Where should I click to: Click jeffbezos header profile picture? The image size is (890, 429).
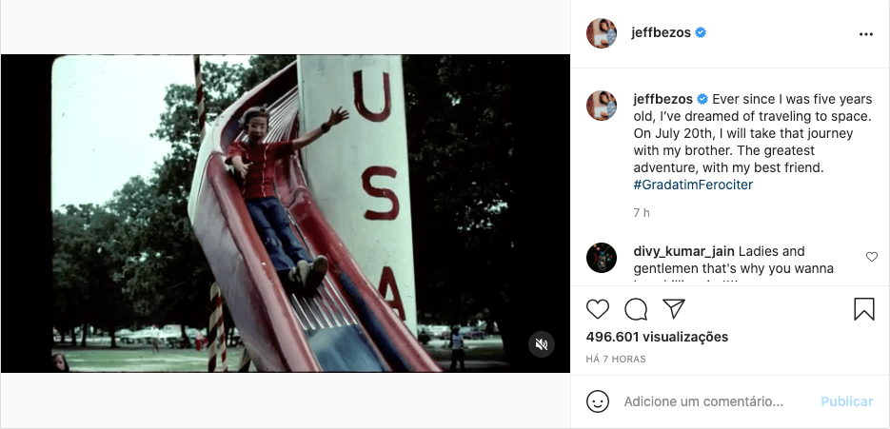tap(602, 33)
